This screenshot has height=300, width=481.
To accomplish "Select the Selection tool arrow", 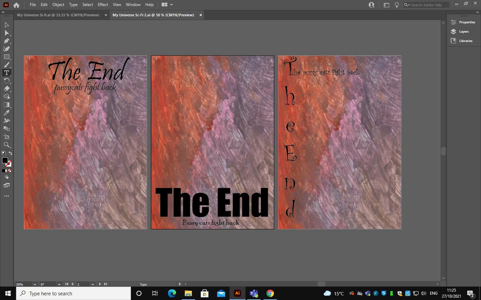I will [6, 25].
